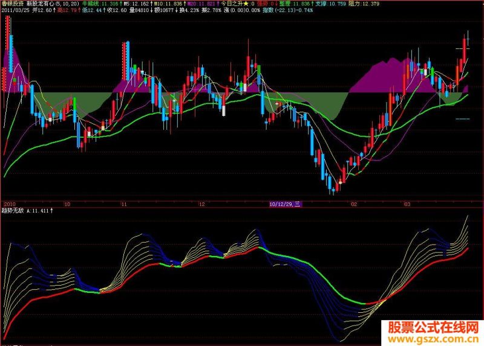Click the close price 收12.60
Viewport: 484px width, 346px height.
coord(117,10)
